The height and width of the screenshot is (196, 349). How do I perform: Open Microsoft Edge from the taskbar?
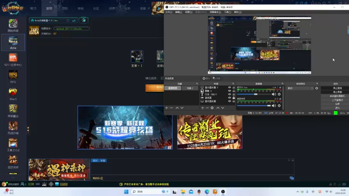(207, 192)
